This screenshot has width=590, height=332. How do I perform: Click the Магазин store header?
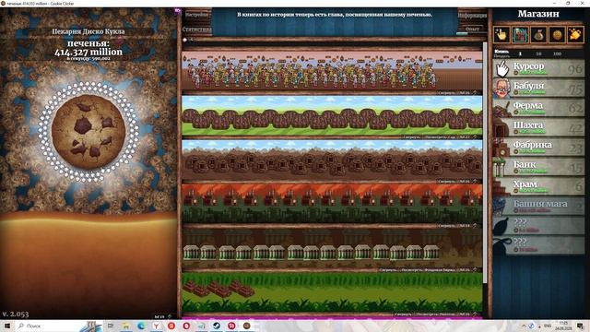[538, 14]
